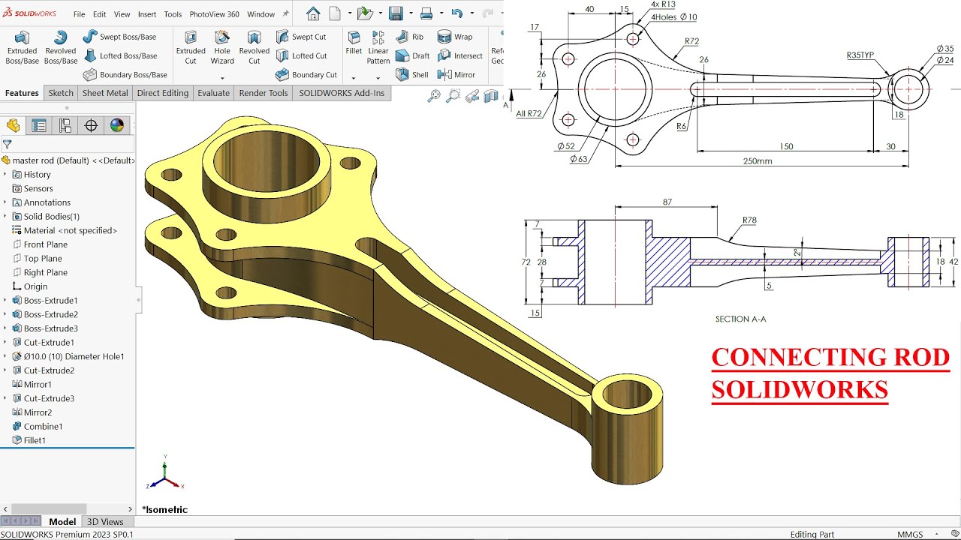
Task: Open the PhotoView 360 menu
Action: [214, 14]
